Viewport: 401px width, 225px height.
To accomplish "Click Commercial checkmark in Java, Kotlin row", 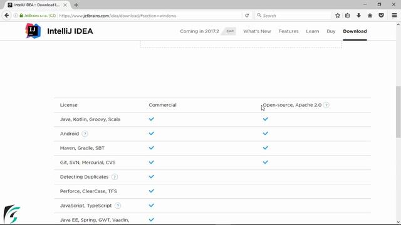I will [152, 119].
